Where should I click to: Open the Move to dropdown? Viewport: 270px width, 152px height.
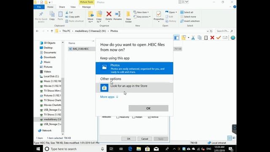pos(90,20)
